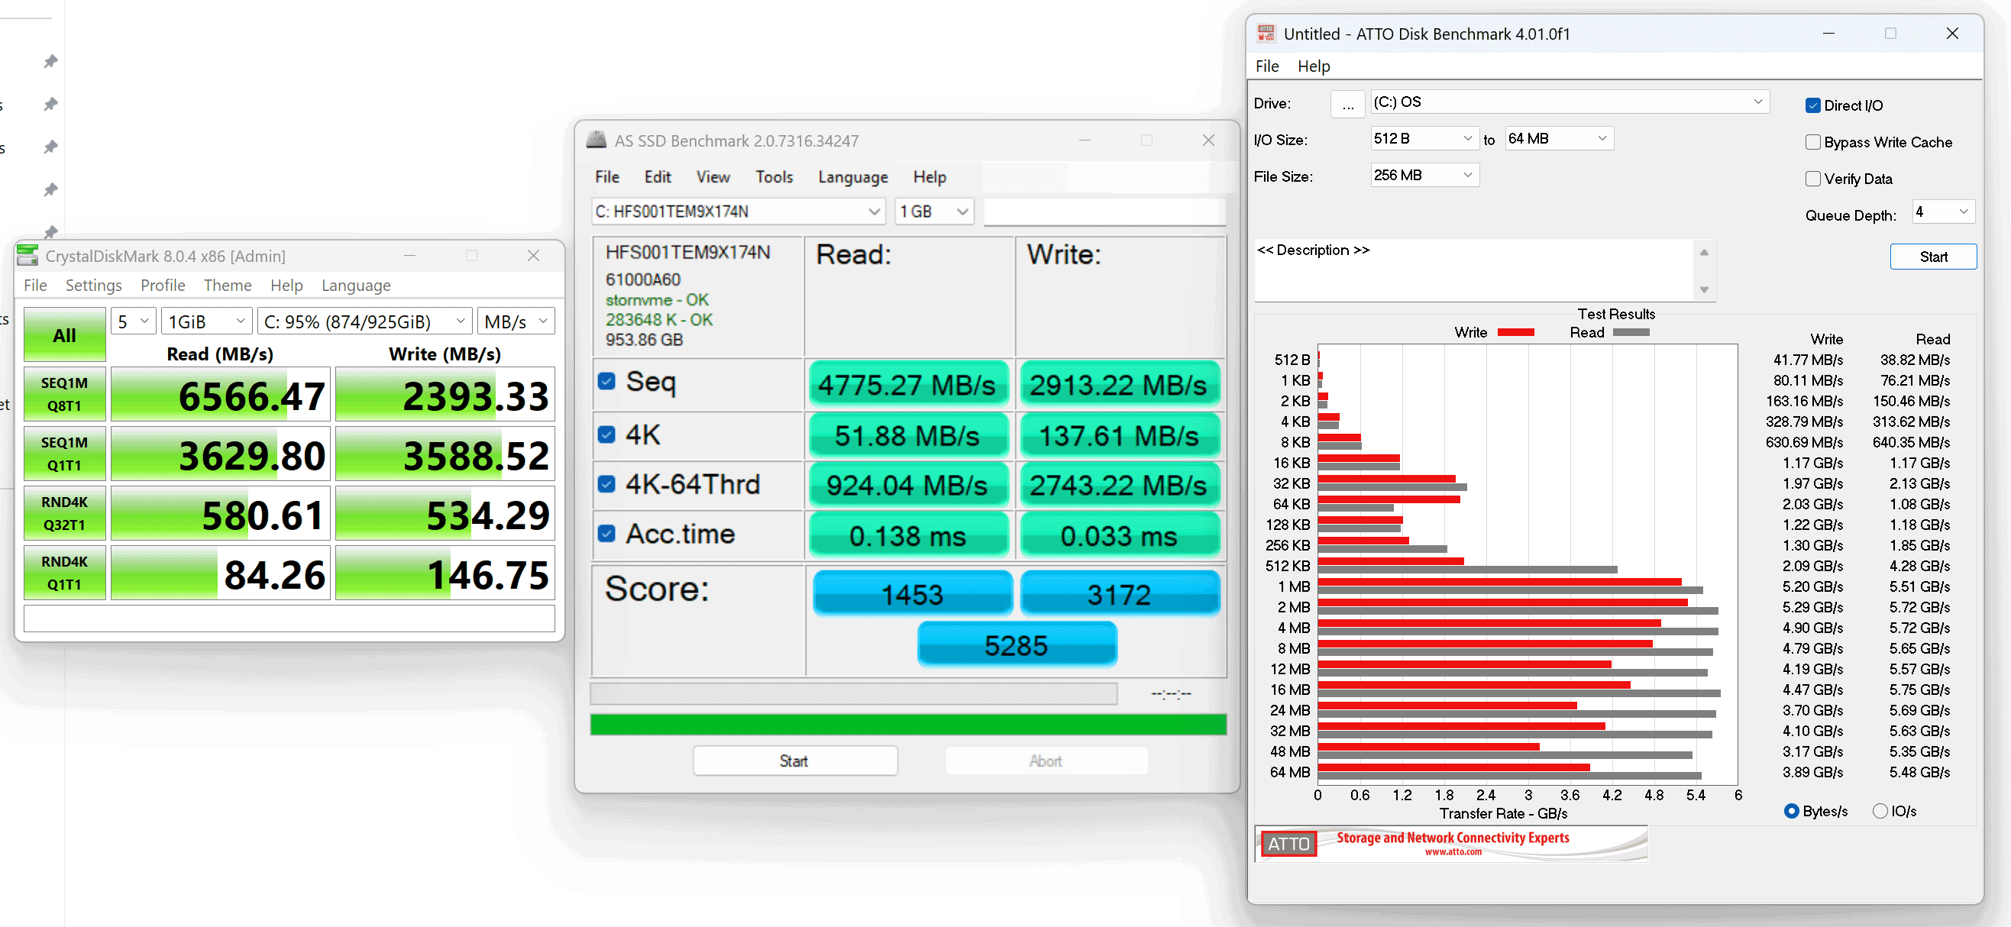Click the second pin icon in left sidebar

50,104
